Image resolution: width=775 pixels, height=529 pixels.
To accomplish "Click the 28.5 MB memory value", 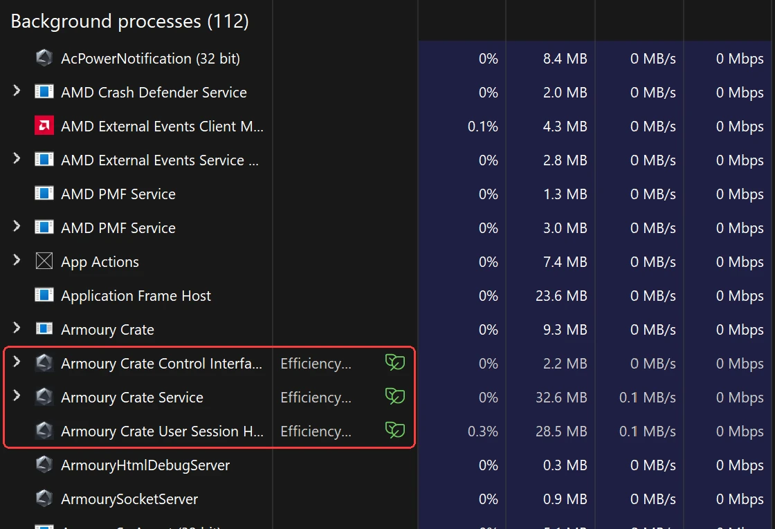I will (561, 431).
